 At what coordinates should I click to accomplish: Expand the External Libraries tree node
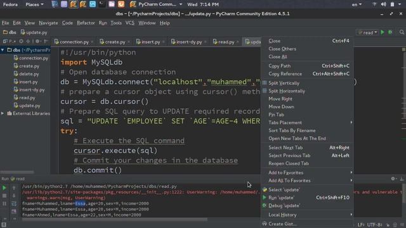pos(3,113)
